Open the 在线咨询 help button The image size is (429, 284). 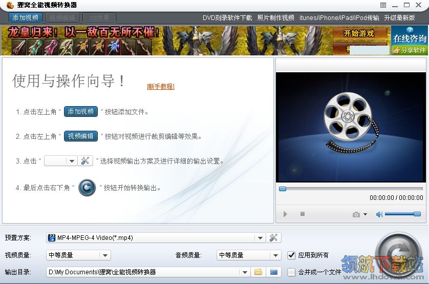tap(410, 36)
